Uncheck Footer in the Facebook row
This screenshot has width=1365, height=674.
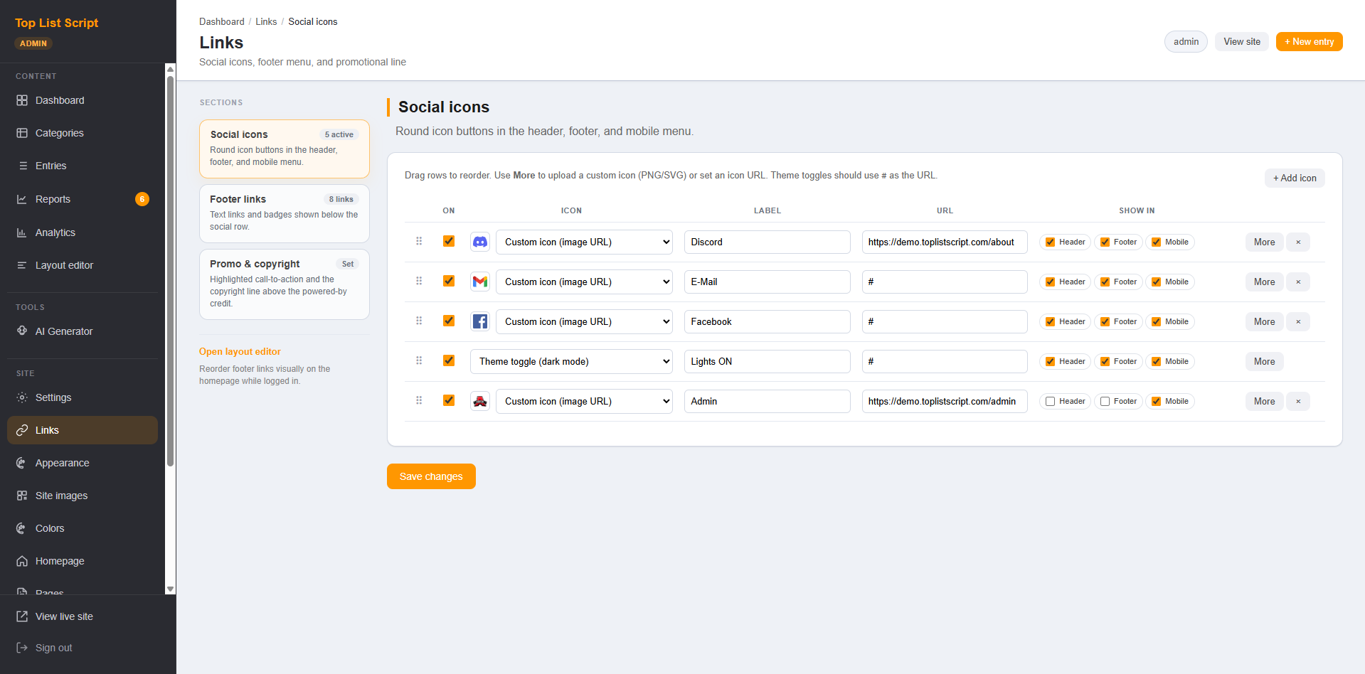pos(1105,321)
